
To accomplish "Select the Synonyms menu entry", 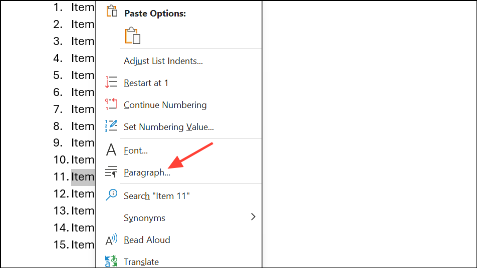I will click(x=144, y=218).
